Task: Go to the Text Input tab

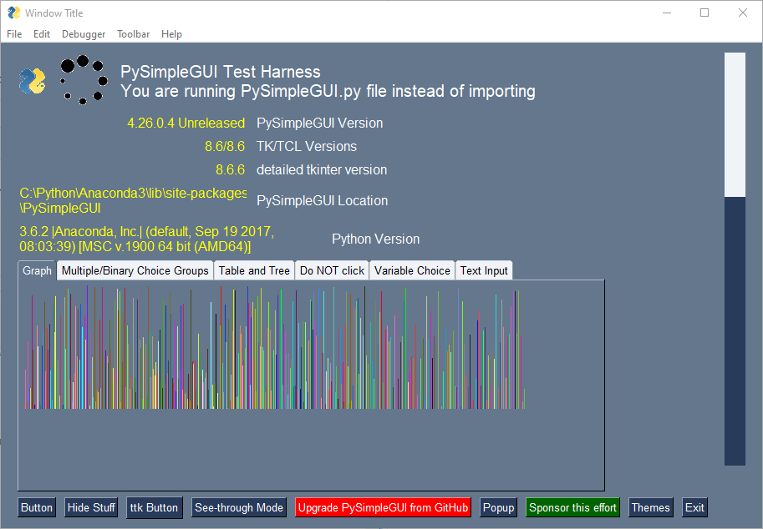Action: [484, 270]
